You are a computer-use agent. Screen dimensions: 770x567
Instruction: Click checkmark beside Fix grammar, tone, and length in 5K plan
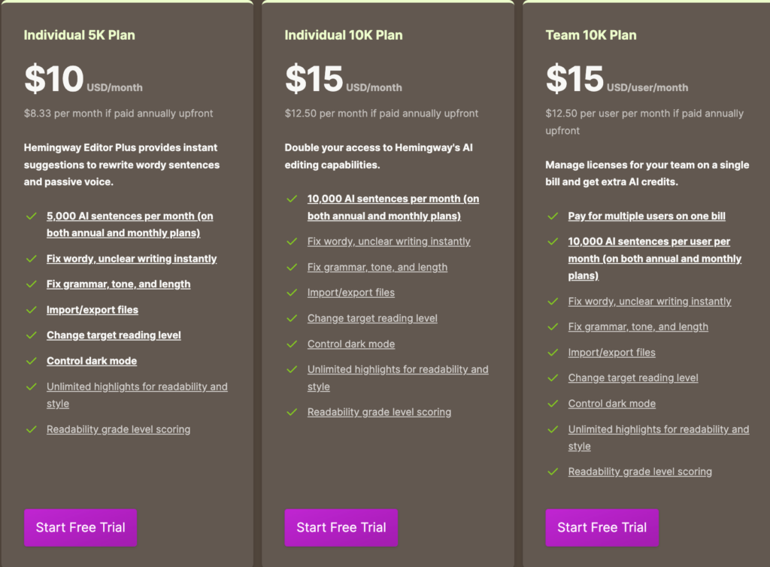click(x=32, y=284)
